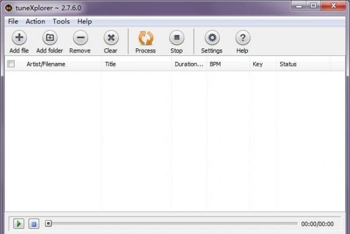This screenshot has width=350, height=234.
Task: Open the Tools menu
Action: tap(61, 22)
